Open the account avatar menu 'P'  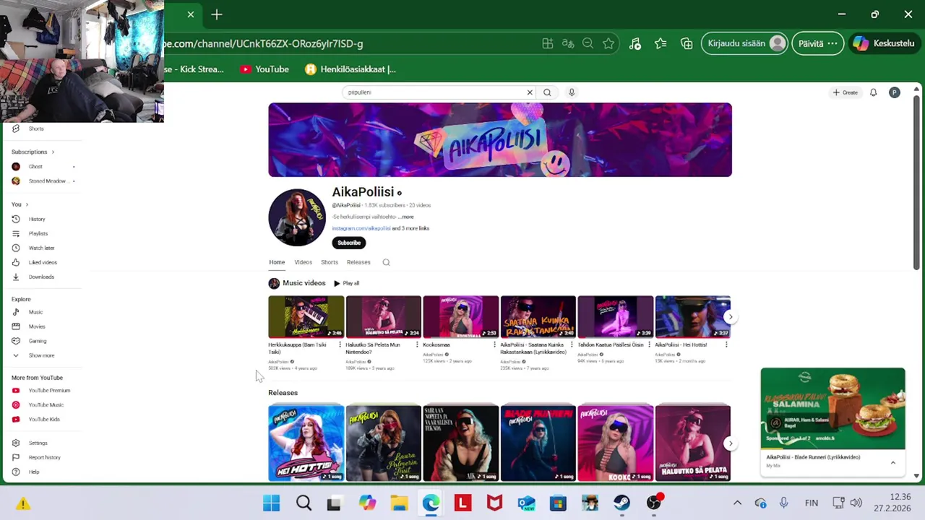(895, 92)
